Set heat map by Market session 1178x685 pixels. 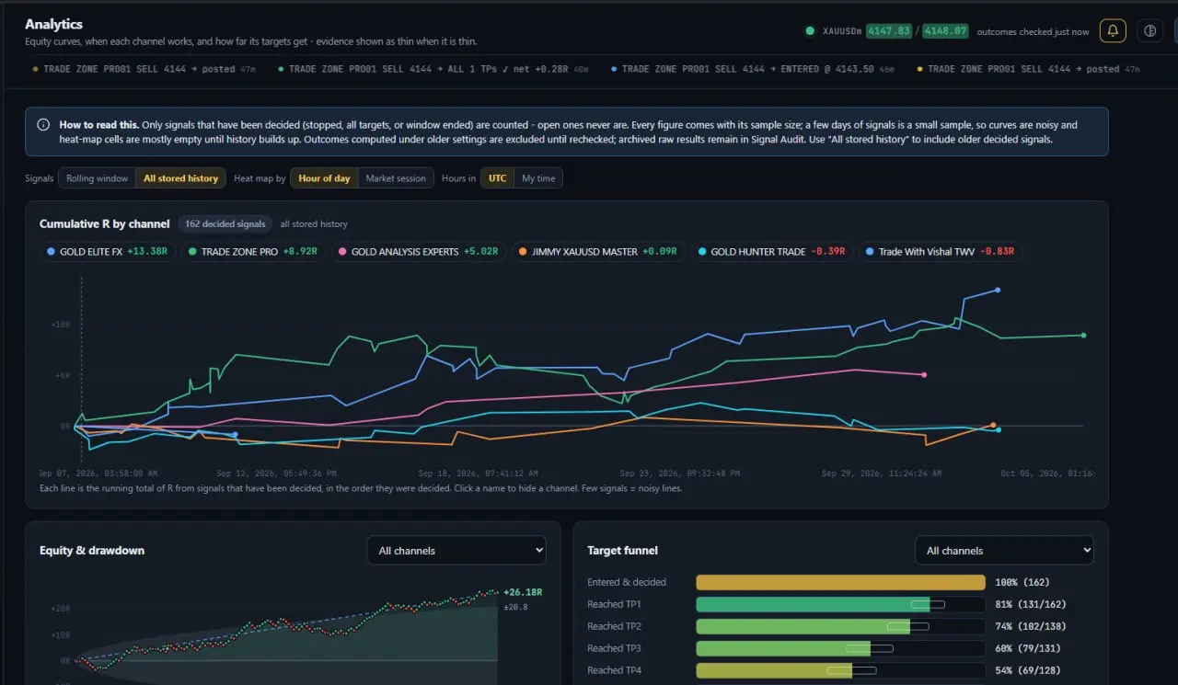(x=396, y=178)
